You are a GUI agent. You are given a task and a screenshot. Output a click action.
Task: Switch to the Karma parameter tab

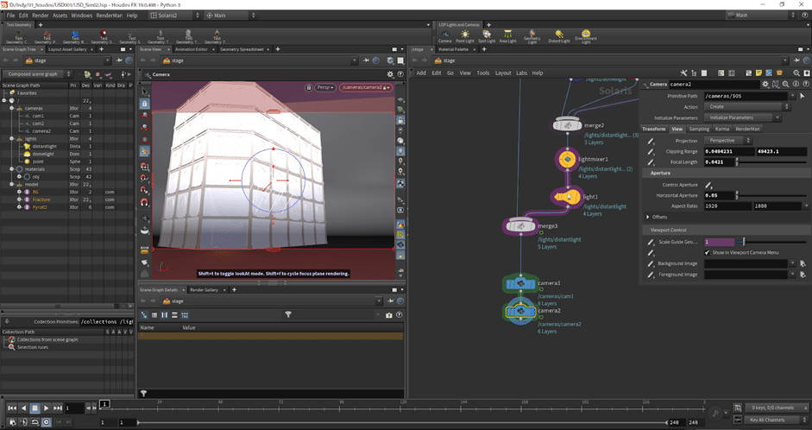[722, 129]
